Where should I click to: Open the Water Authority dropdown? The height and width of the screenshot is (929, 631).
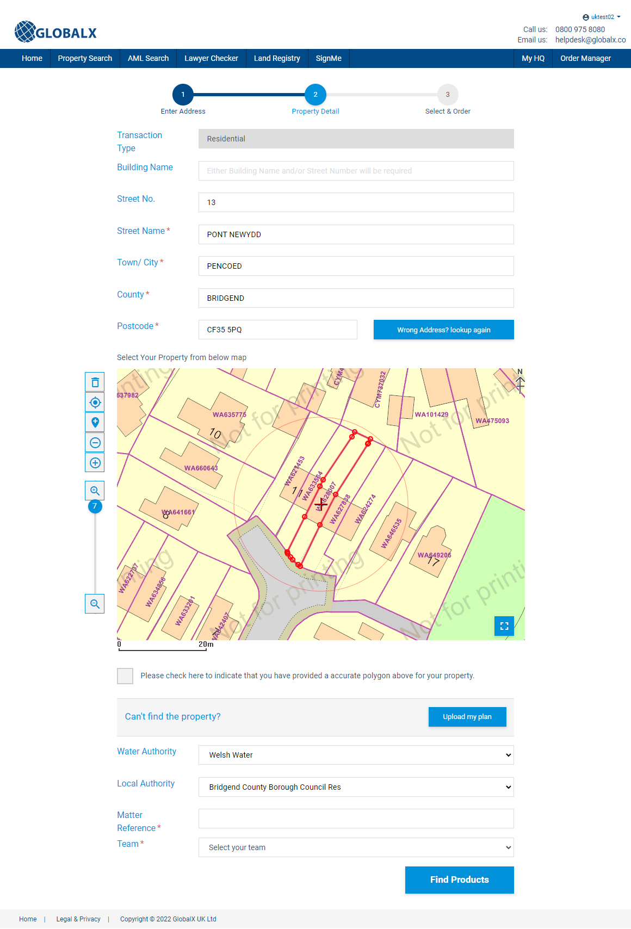click(x=356, y=755)
